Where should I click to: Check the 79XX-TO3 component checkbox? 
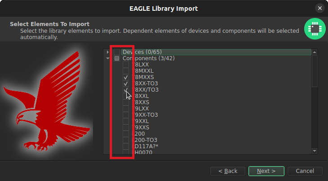click(126, 115)
